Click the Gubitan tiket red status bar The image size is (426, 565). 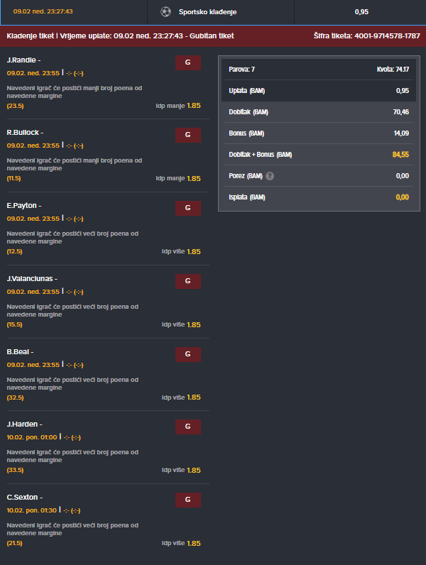213,36
